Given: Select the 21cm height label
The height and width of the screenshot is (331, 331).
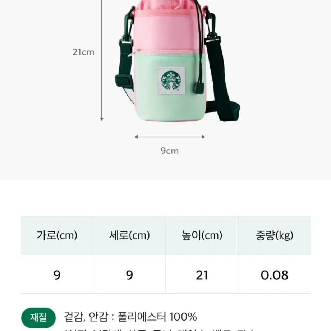Looking at the screenshot, I should pyautogui.click(x=83, y=52).
